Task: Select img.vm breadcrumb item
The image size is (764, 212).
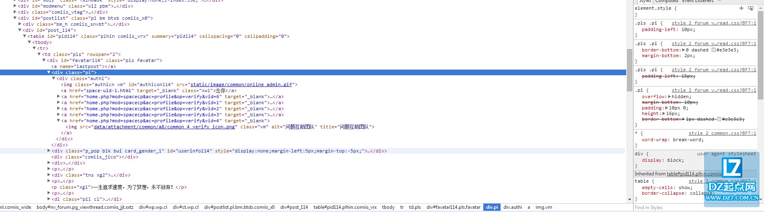Action: (x=544, y=207)
